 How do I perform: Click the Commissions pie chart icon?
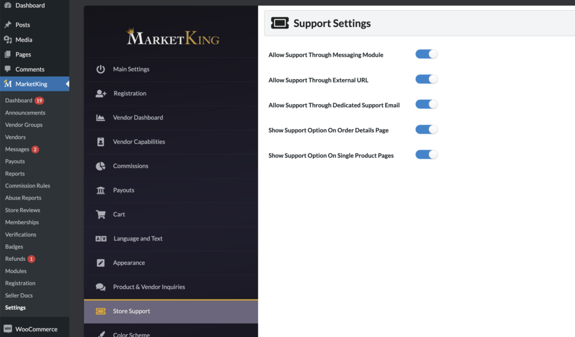[x=101, y=166]
